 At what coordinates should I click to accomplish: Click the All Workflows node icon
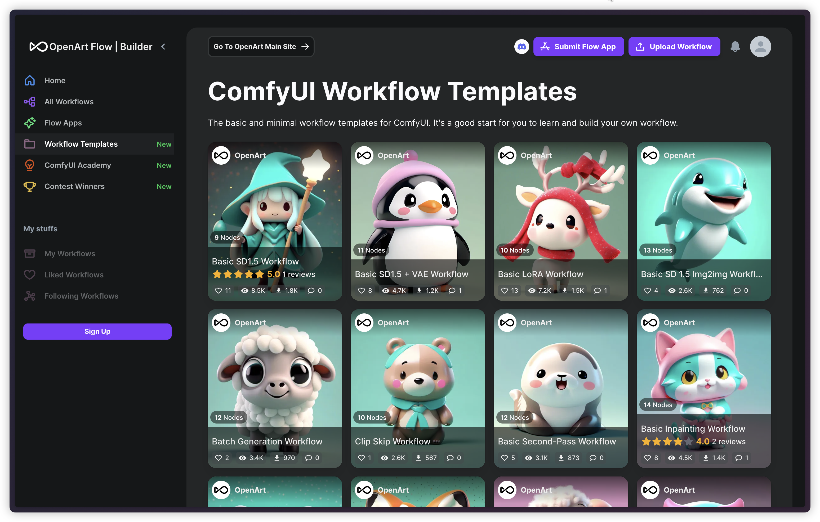(x=30, y=102)
